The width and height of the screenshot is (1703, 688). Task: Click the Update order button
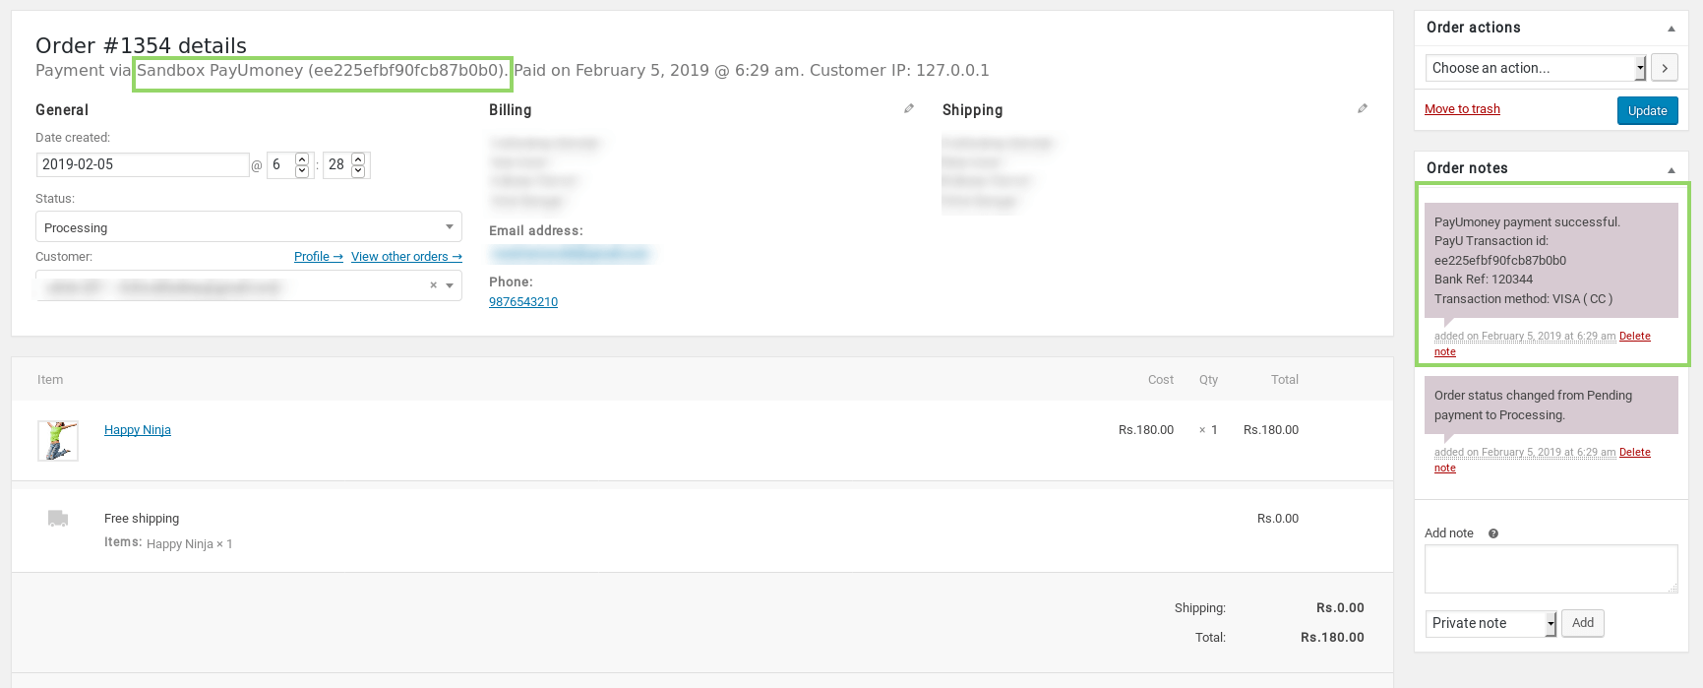1647,110
